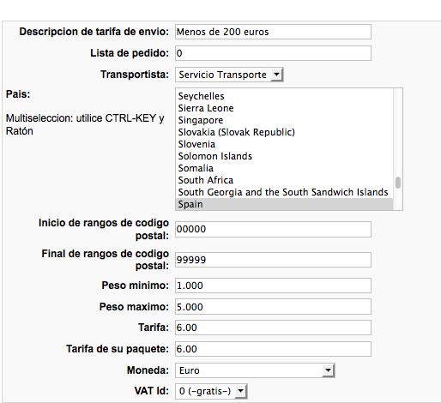The width and height of the screenshot is (441, 403).
Task: Click the Inicio de rangos postal field
Action: [x=273, y=229]
